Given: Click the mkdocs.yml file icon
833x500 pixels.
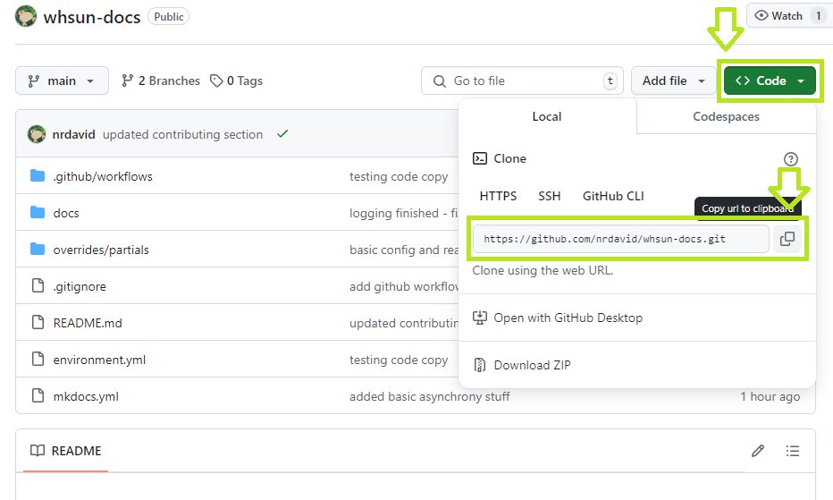Looking at the screenshot, I should pyautogui.click(x=38, y=396).
